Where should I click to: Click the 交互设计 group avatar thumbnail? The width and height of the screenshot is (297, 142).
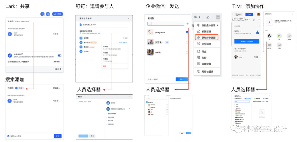[x=150, y=42]
